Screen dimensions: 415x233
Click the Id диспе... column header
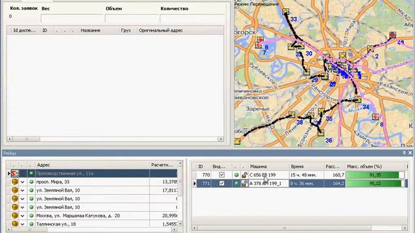[24, 30]
